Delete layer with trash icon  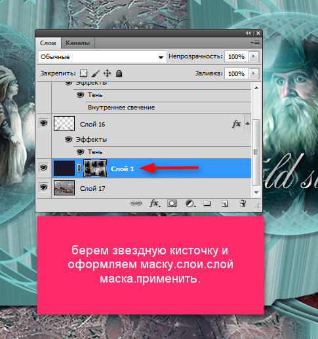tap(243, 203)
